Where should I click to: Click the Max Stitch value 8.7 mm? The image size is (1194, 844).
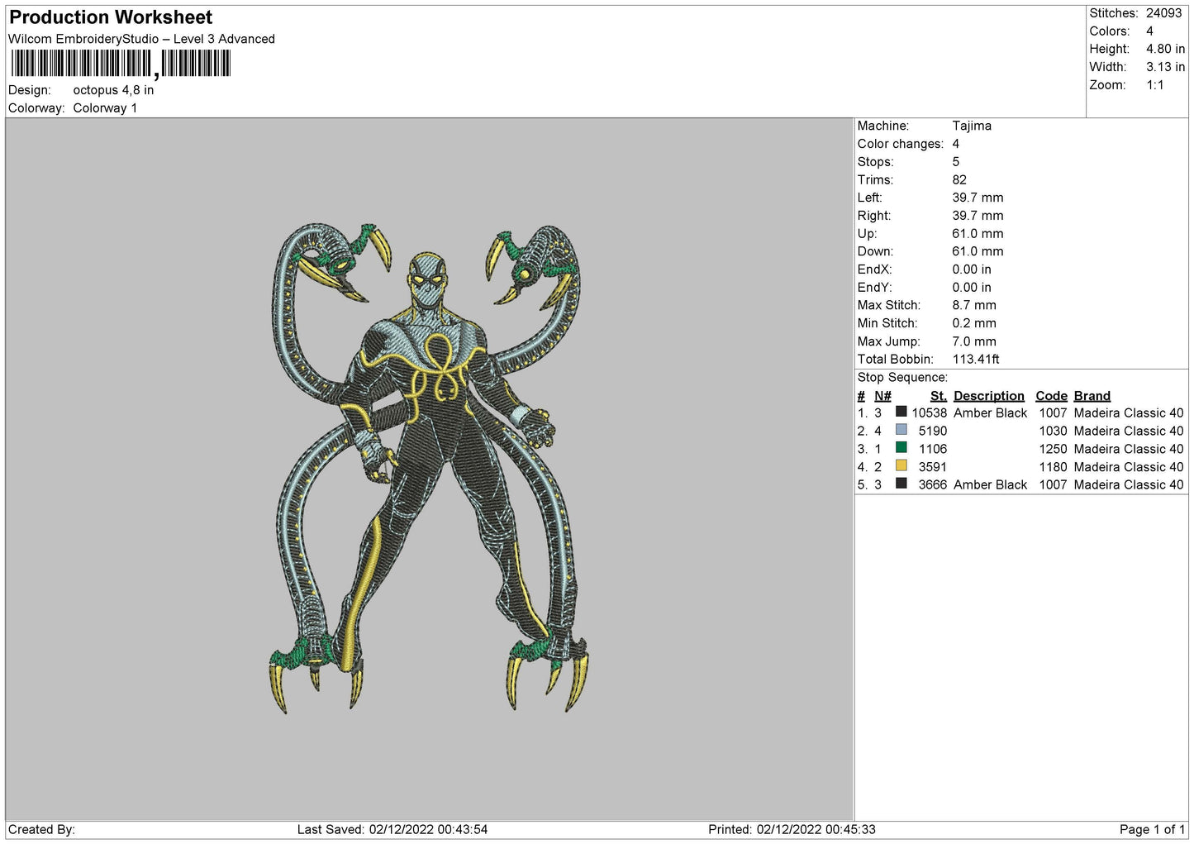point(974,305)
